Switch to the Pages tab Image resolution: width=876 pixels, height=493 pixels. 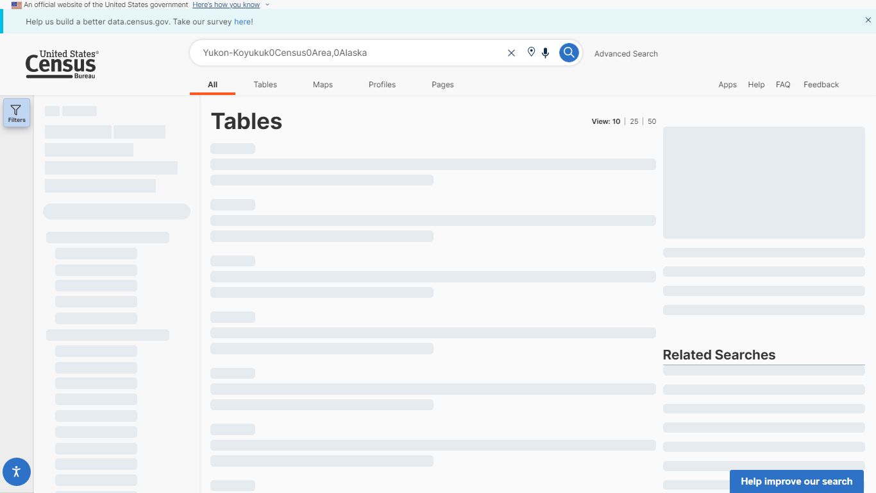coord(442,85)
